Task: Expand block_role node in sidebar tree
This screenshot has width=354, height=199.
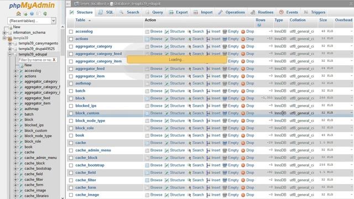Action: [15, 142]
